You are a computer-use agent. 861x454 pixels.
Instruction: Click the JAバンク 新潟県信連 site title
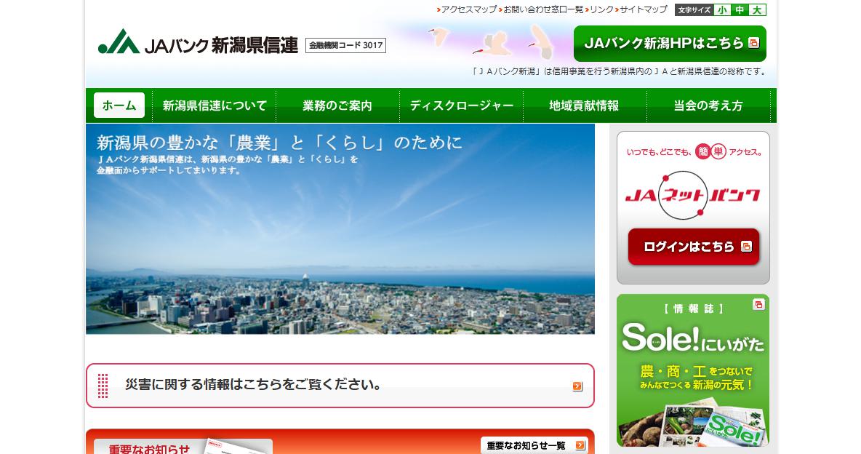[221, 45]
